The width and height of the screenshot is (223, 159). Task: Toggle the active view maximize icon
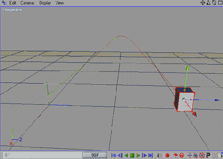pyautogui.click(x=220, y=3)
